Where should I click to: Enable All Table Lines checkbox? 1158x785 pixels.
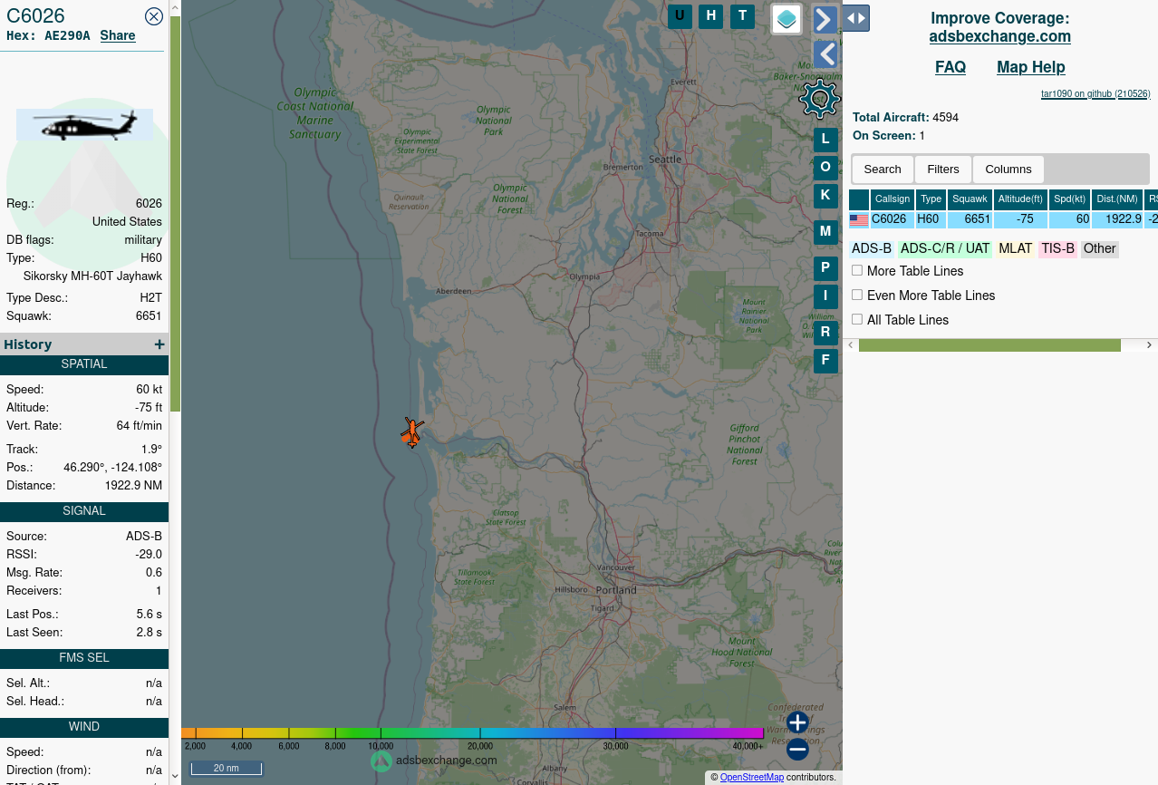857,319
